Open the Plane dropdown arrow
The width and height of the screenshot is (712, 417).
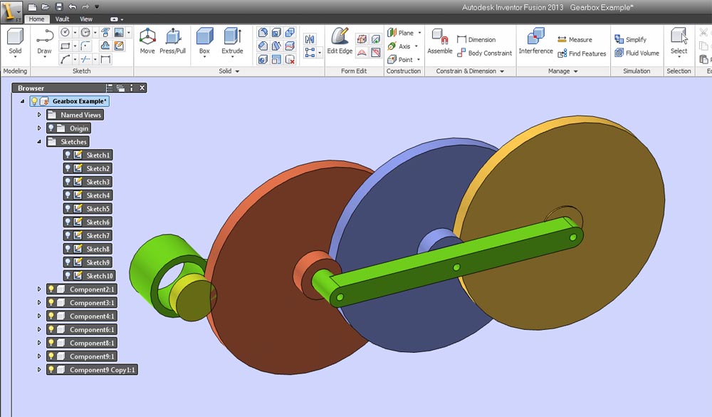(419, 33)
